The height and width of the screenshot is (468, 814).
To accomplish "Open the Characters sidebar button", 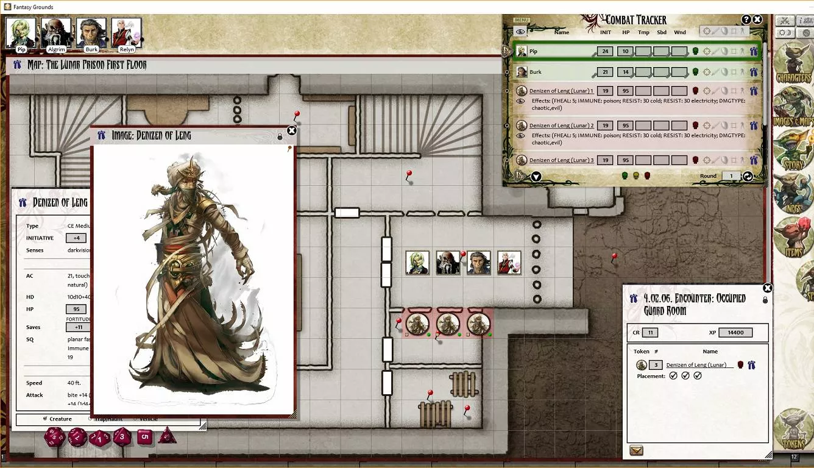I will [x=793, y=64].
